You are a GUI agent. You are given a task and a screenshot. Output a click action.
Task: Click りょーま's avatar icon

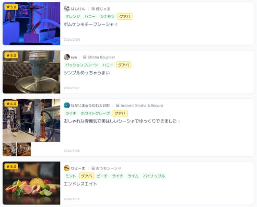click(x=67, y=168)
